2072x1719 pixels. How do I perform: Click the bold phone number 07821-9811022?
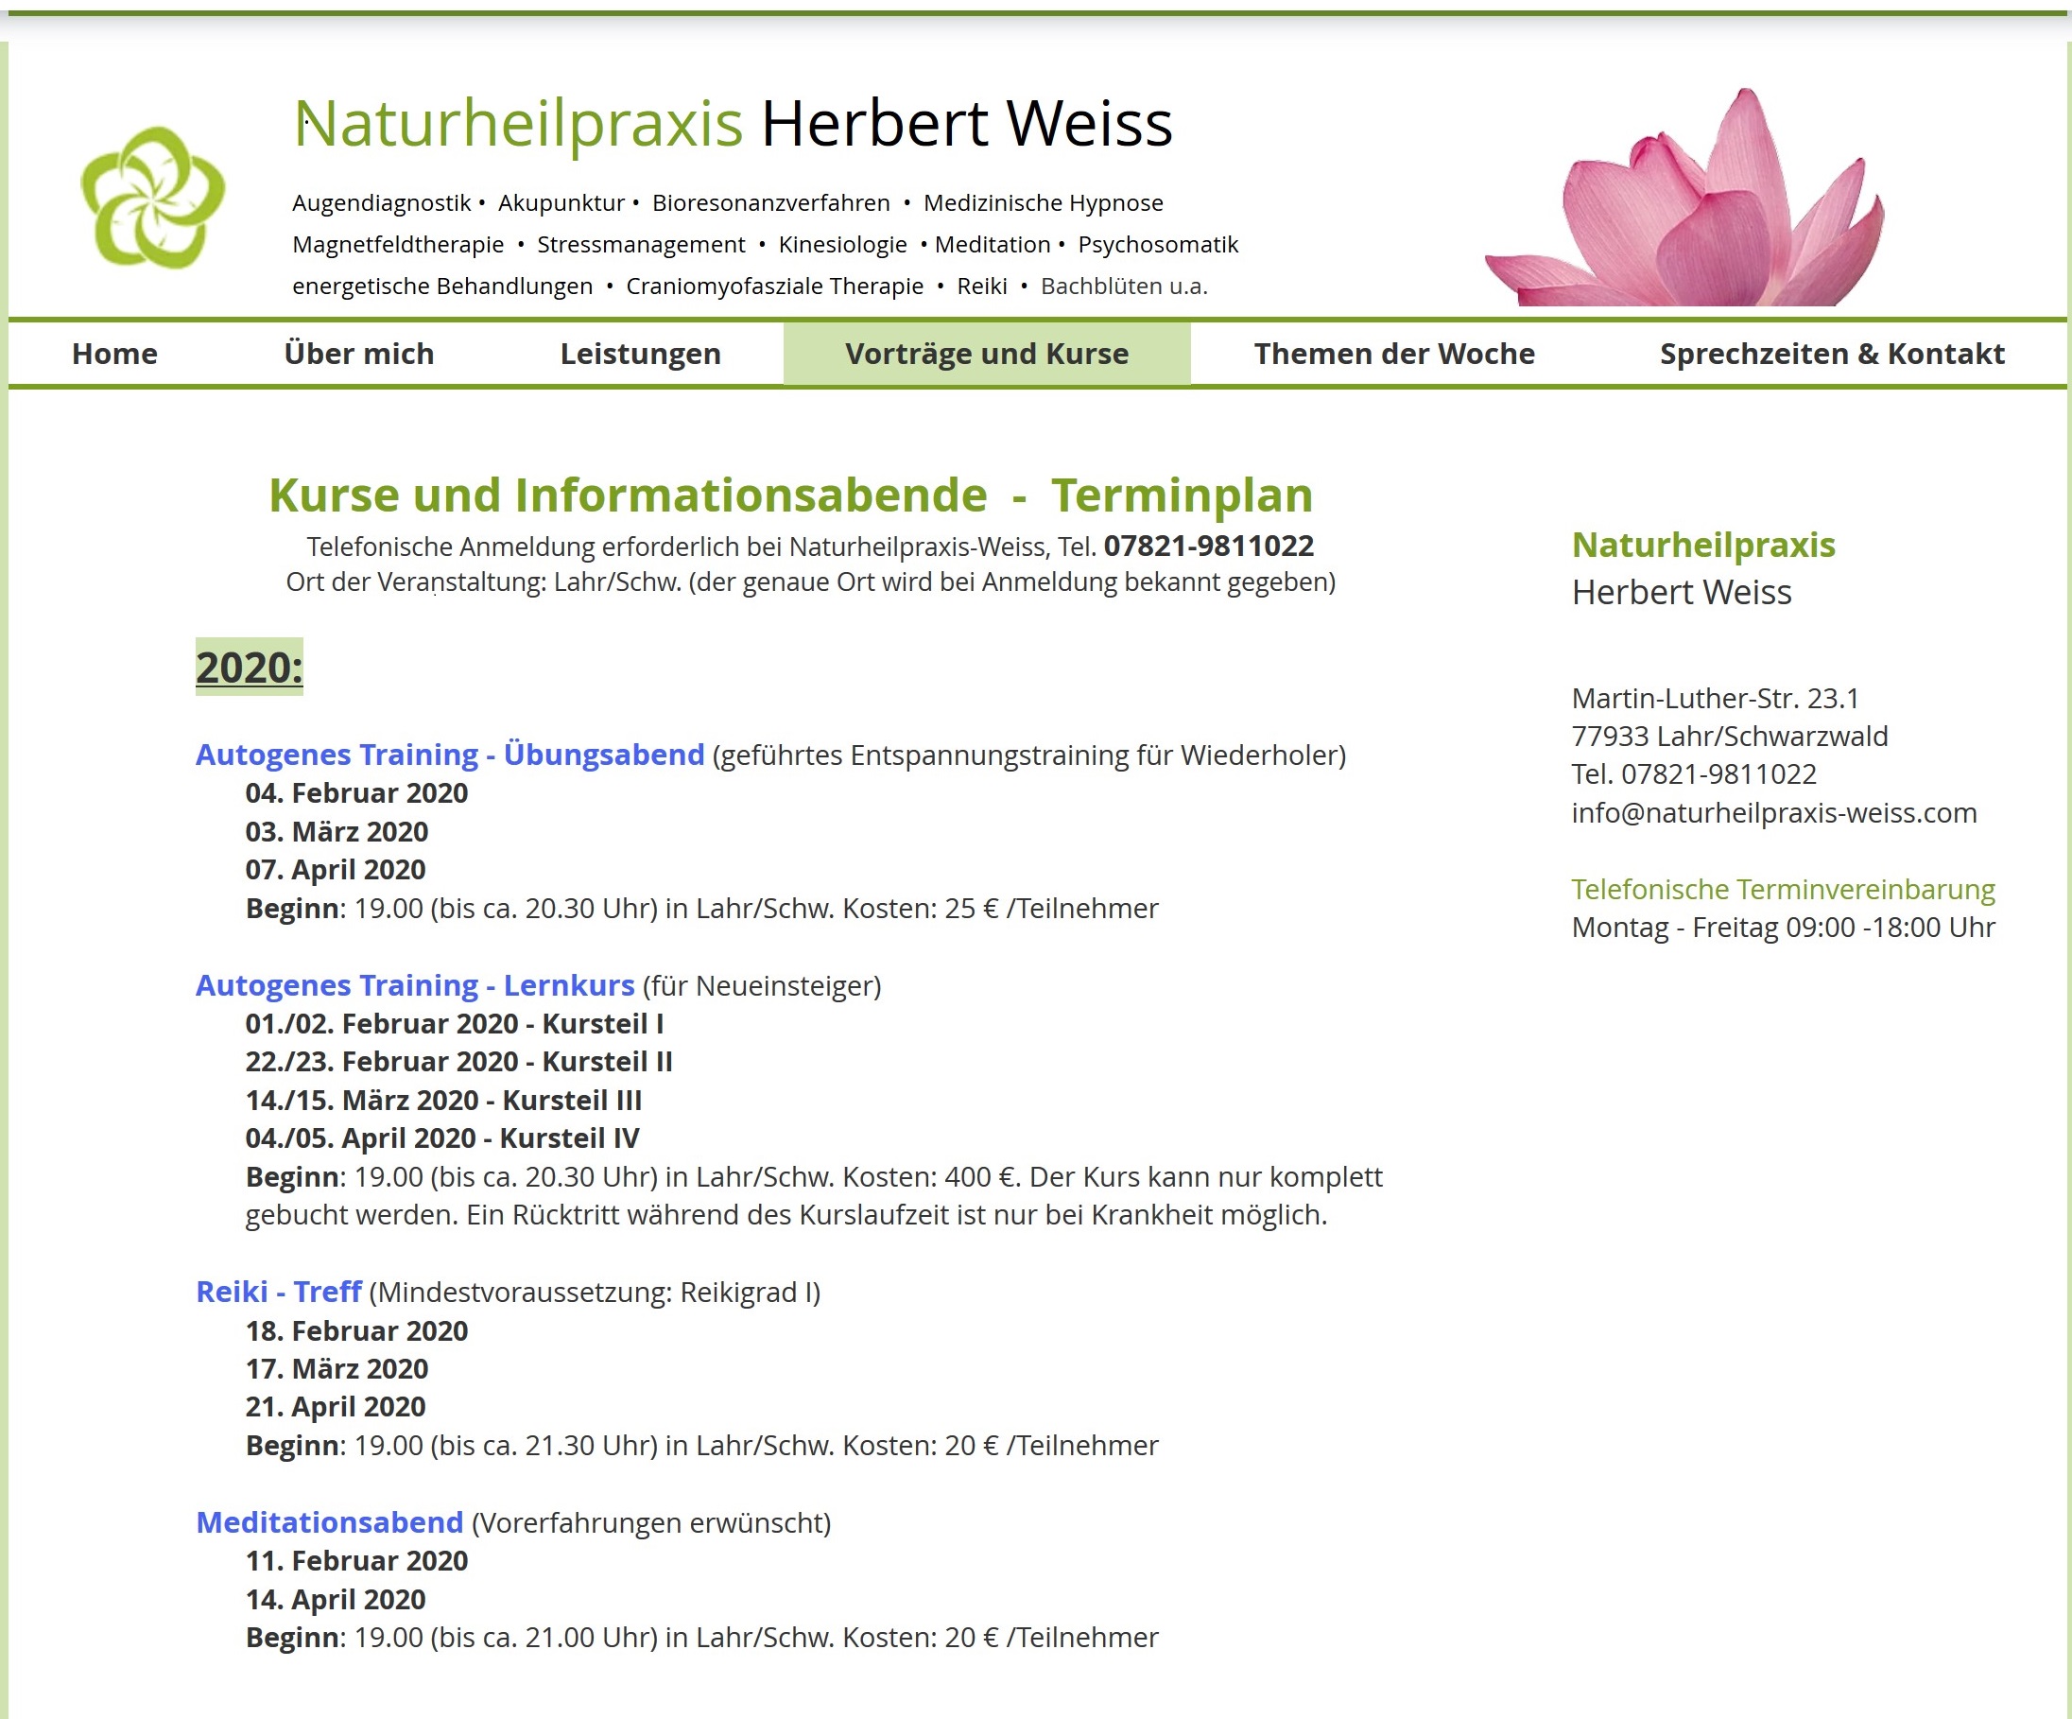(1208, 546)
